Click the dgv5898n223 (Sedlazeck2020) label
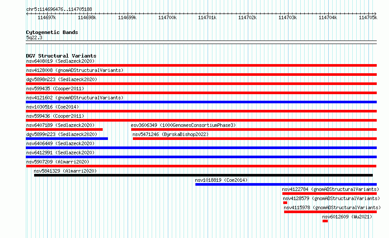 (62, 79)
